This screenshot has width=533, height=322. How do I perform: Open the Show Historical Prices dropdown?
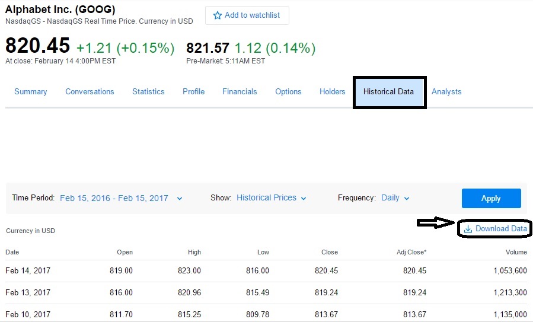point(272,198)
